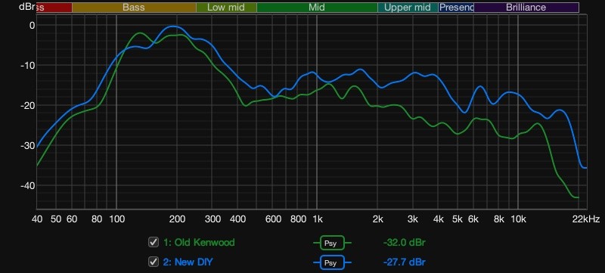The width and height of the screenshot is (605, 273).
Task: Click the 22kHz frequency axis label
Action: 585,219
